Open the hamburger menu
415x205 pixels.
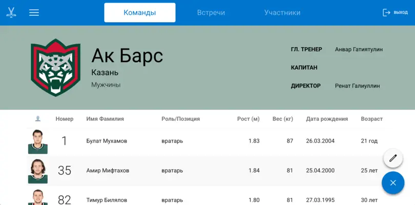pyautogui.click(x=34, y=12)
